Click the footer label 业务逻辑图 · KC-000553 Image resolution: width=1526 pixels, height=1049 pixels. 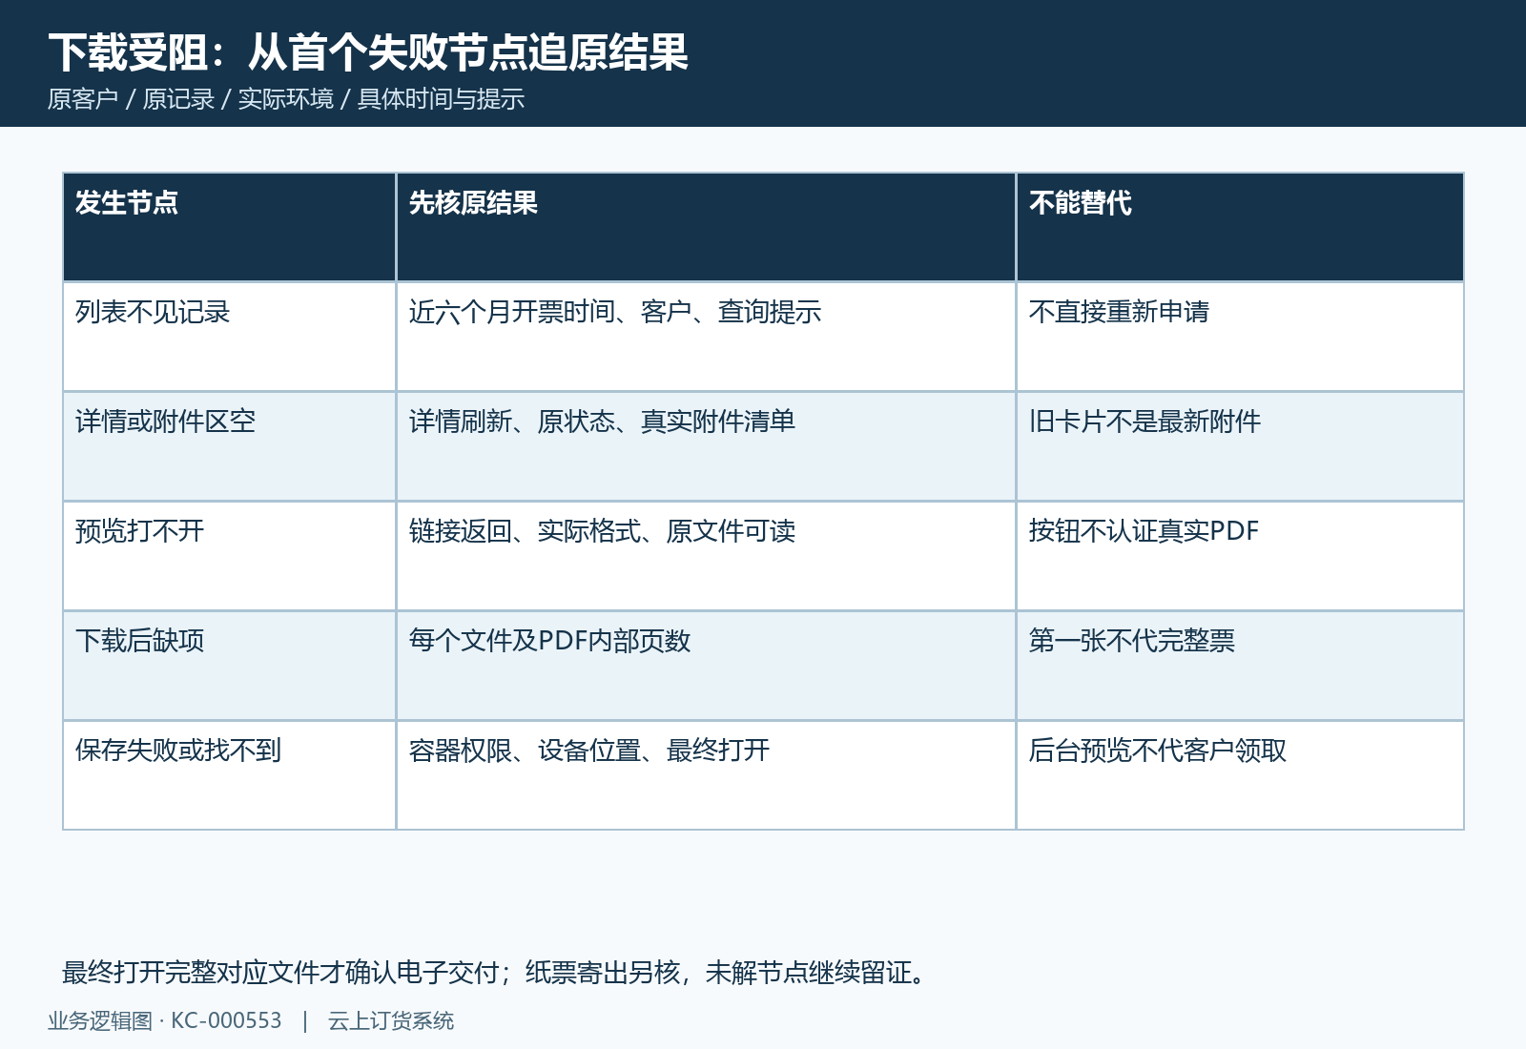pyautogui.click(x=165, y=1020)
